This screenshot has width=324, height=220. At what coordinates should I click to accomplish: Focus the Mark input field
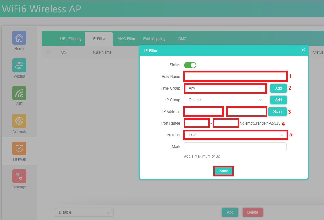(235, 147)
